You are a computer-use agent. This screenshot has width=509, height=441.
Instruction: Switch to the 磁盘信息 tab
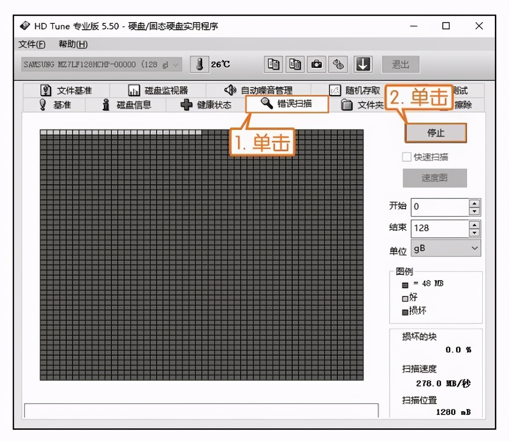pos(126,105)
